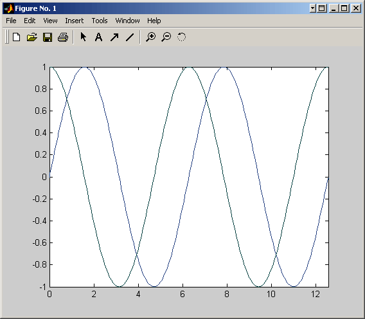Image resolution: width=365 pixels, height=319 pixels.
Task: Select the Add Line tool
Action: (130, 37)
